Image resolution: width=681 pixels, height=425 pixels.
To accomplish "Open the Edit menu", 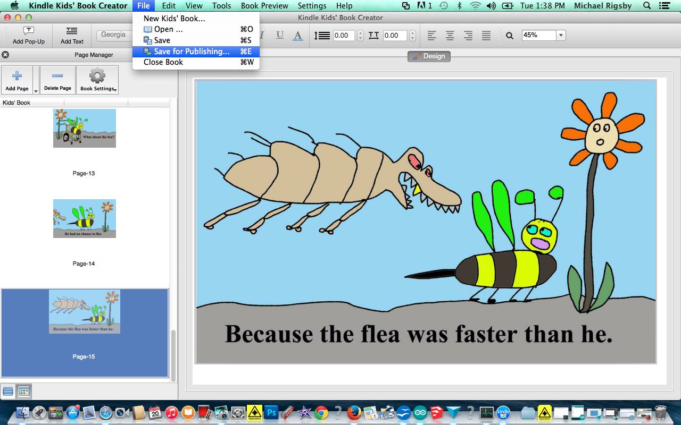I will click(x=169, y=6).
